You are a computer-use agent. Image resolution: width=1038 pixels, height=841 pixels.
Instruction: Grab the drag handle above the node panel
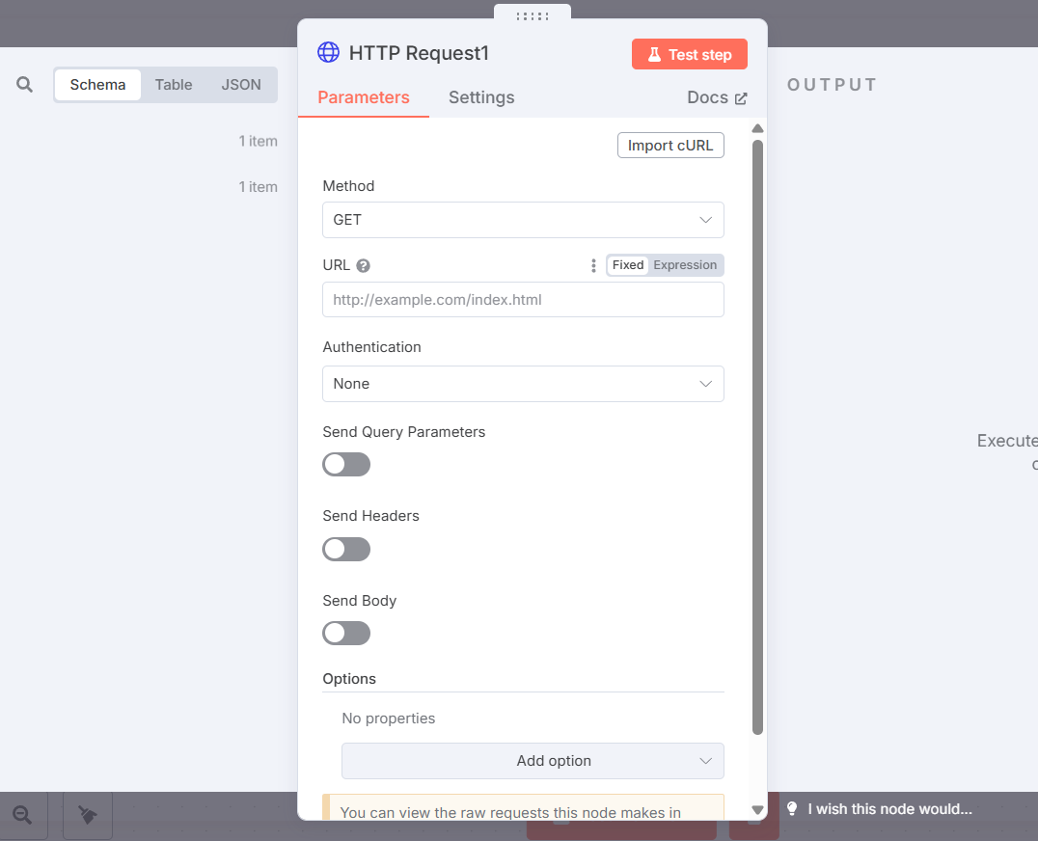(x=533, y=15)
